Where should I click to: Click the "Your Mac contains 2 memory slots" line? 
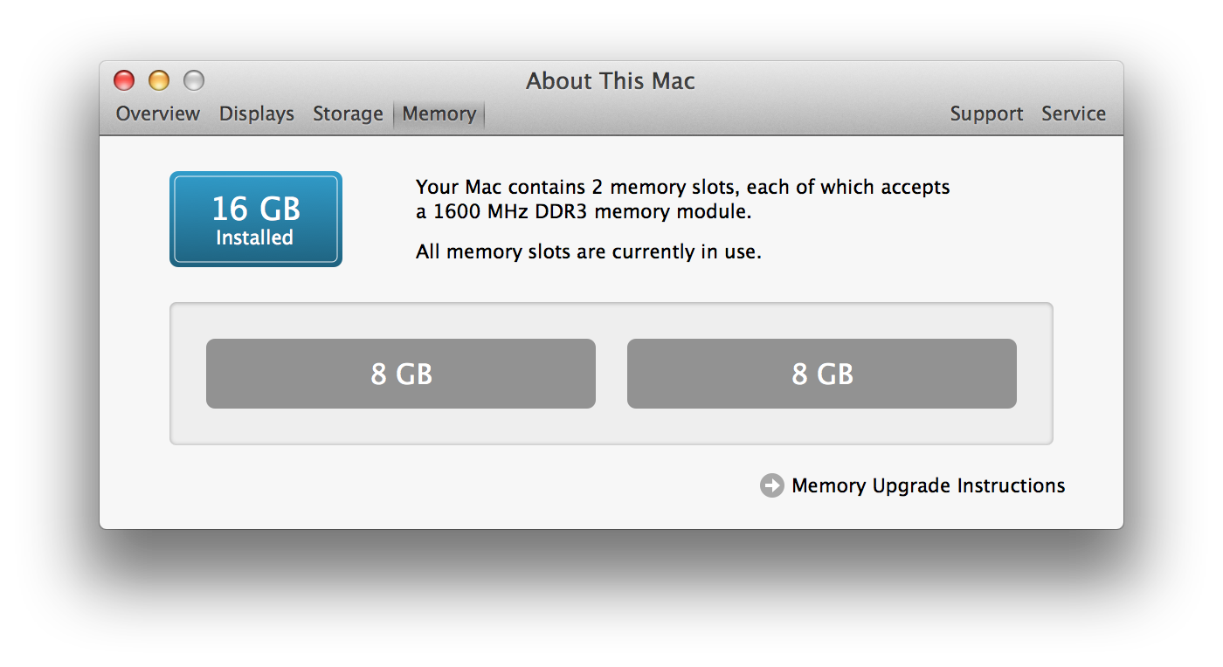tap(682, 187)
